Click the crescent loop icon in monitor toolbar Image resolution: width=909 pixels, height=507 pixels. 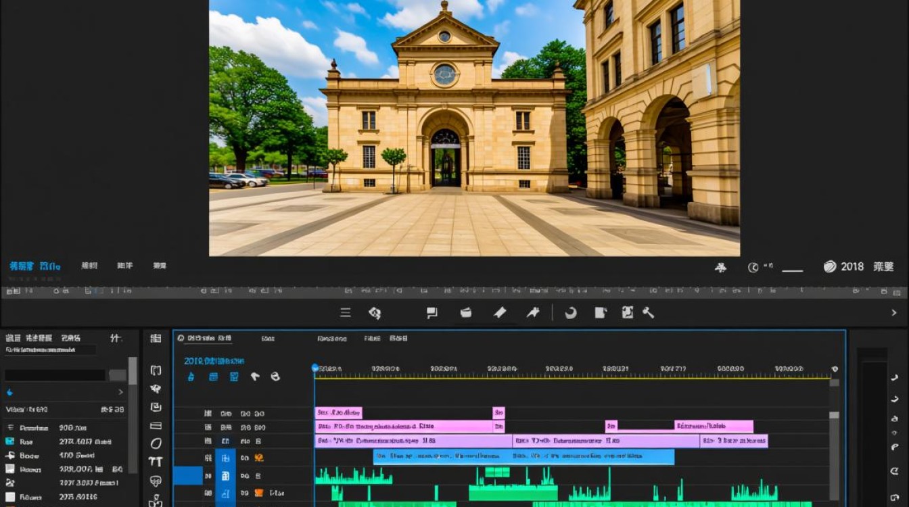tap(571, 312)
